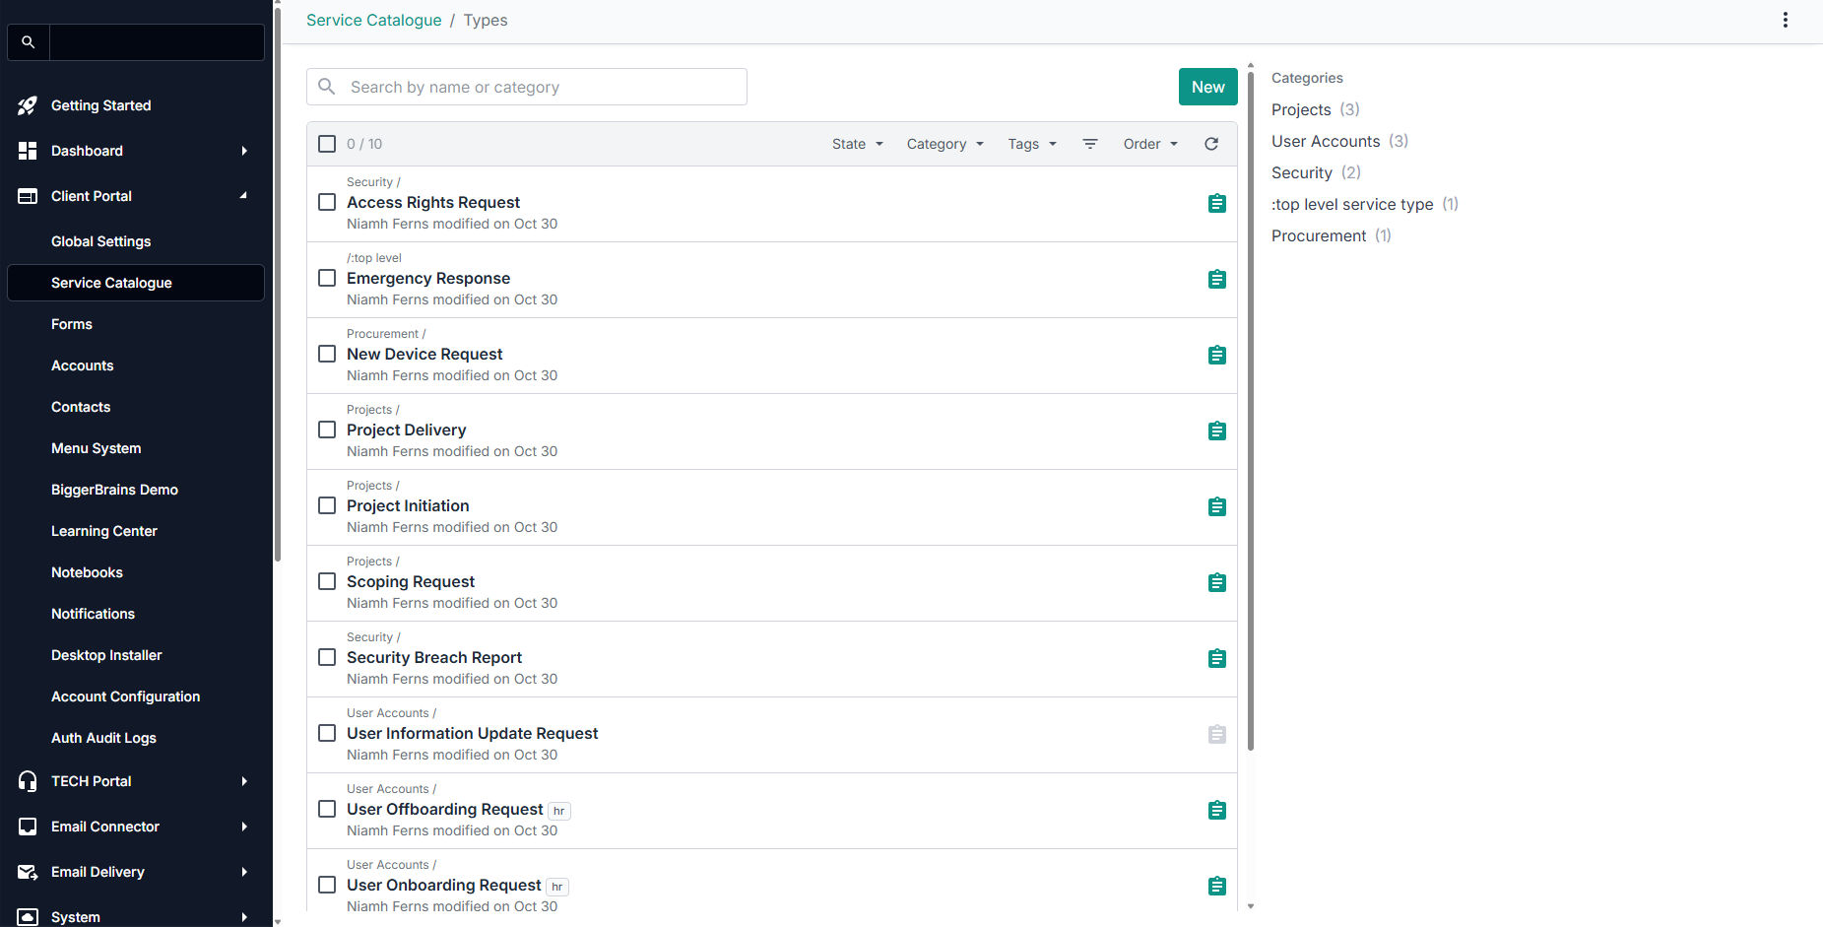1823x927 pixels.
Task: Click the Email Connector inbox icon
Action: point(28,827)
